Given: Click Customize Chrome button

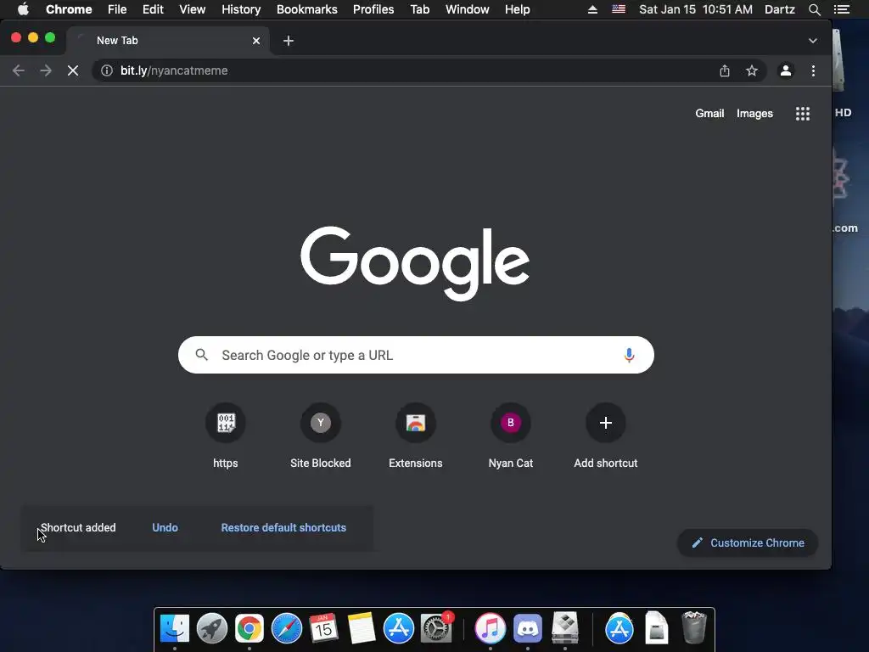Looking at the screenshot, I should (748, 542).
